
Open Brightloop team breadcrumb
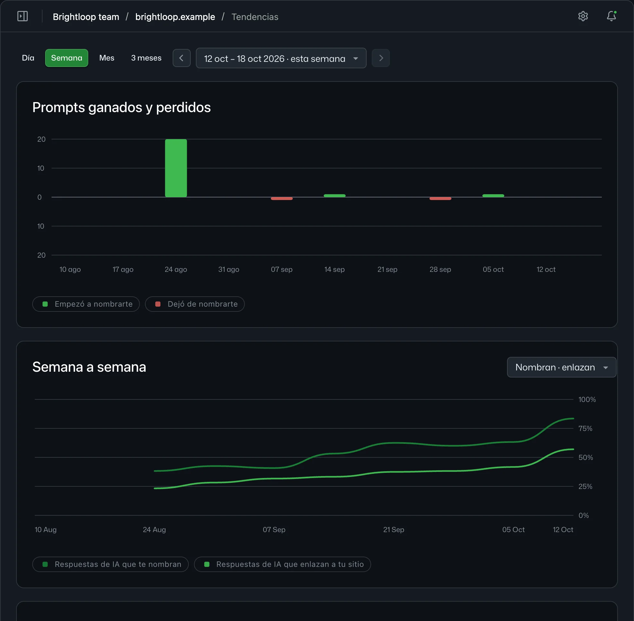(x=86, y=17)
